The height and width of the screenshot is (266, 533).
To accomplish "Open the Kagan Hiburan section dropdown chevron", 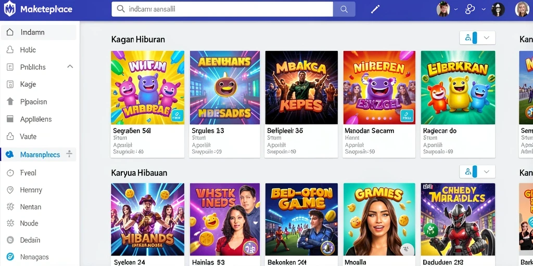I will (487, 38).
